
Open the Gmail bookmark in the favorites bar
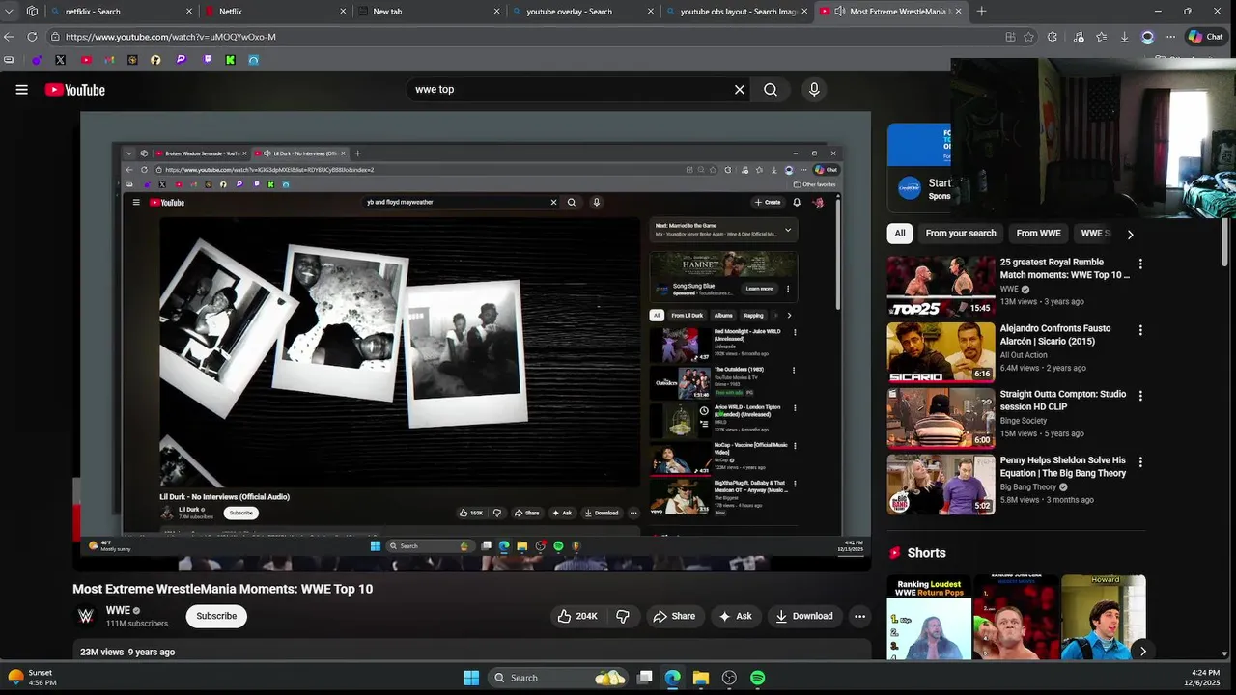[109, 60]
